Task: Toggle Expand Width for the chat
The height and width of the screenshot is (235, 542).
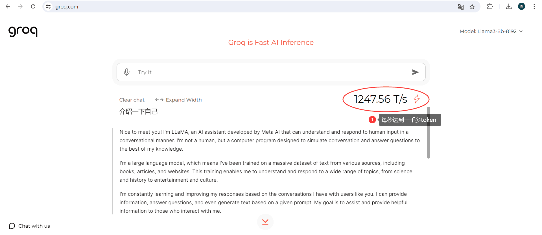Action: (178, 100)
